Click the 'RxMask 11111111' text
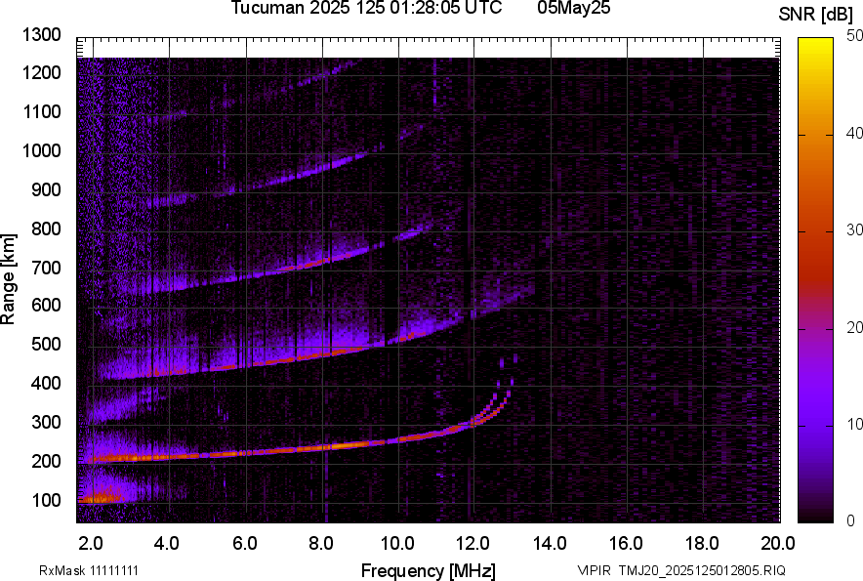This screenshot has width=863, height=581. pyautogui.click(x=89, y=570)
